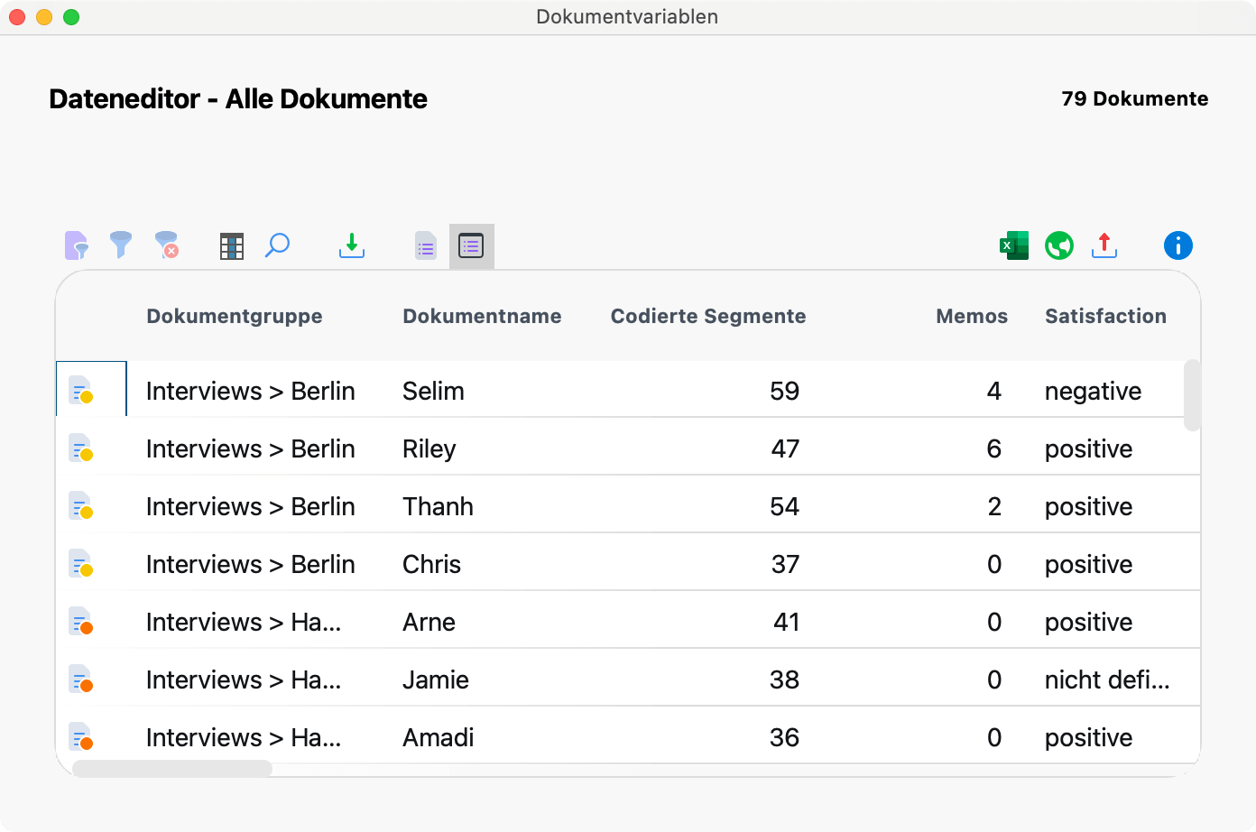This screenshot has height=832, width=1256.
Task: Select the document name Selim
Action: pos(433,391)
